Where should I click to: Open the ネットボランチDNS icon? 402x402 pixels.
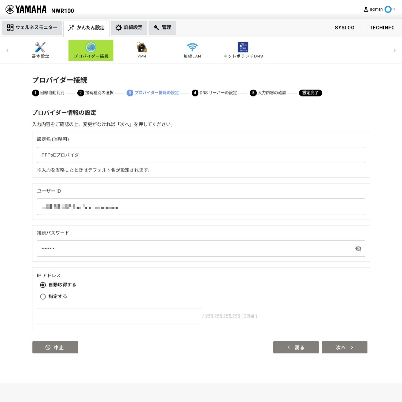243,47
